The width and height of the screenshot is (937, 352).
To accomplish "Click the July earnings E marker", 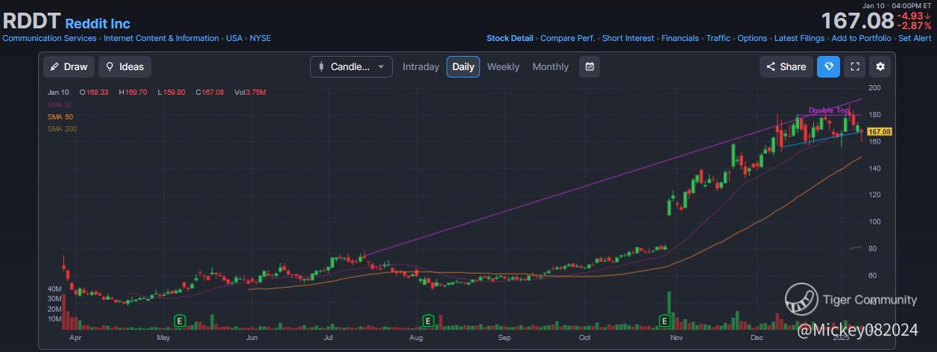I will tap(428, 321).
